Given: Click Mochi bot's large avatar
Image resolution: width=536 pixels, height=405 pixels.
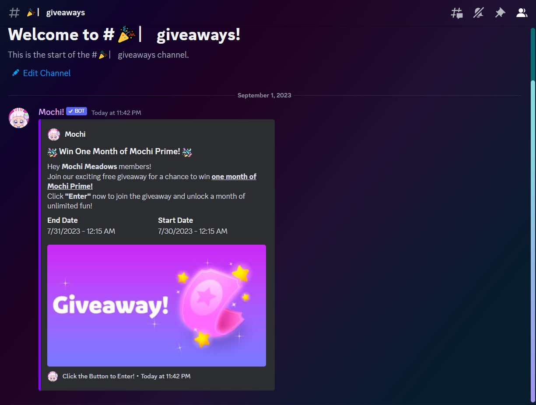Looking at the screenshot, I should point(19,118).
